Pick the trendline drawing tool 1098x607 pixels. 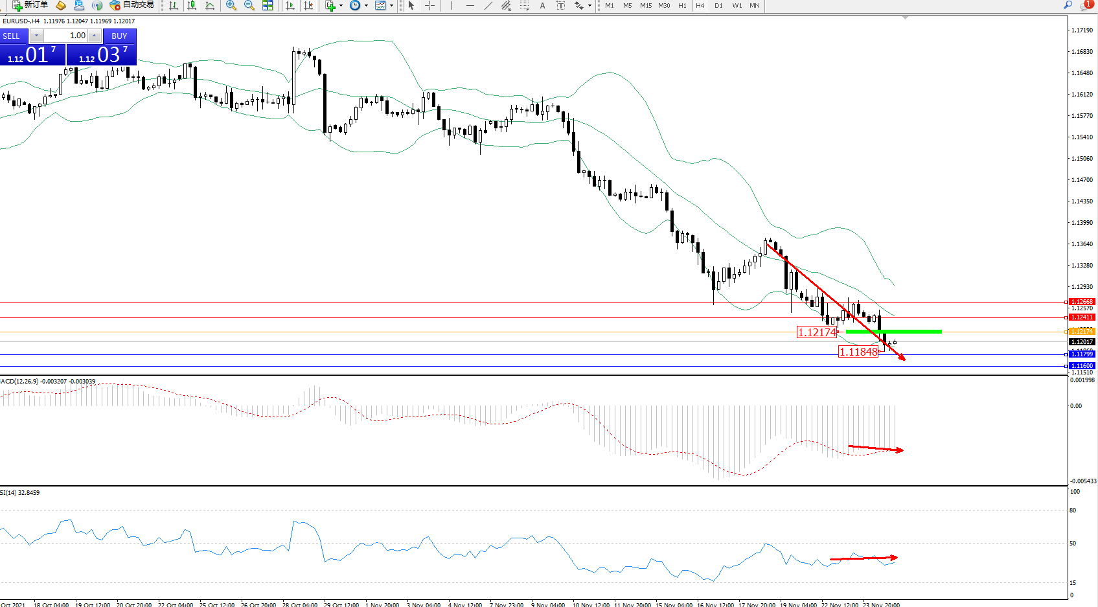(488, 6)
